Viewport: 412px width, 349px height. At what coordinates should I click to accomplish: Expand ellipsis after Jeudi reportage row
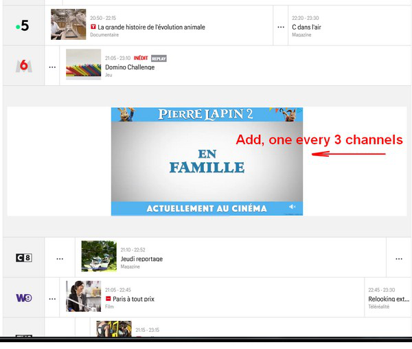399,259
